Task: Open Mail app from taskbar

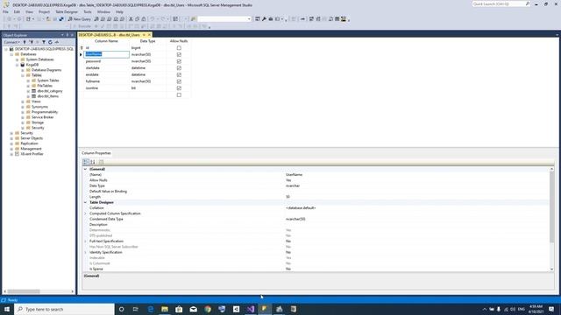Action: [x=193, y=309]
